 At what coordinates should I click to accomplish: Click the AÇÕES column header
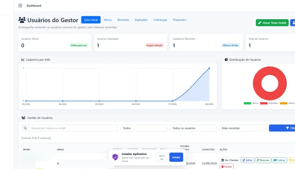[223, 150]
